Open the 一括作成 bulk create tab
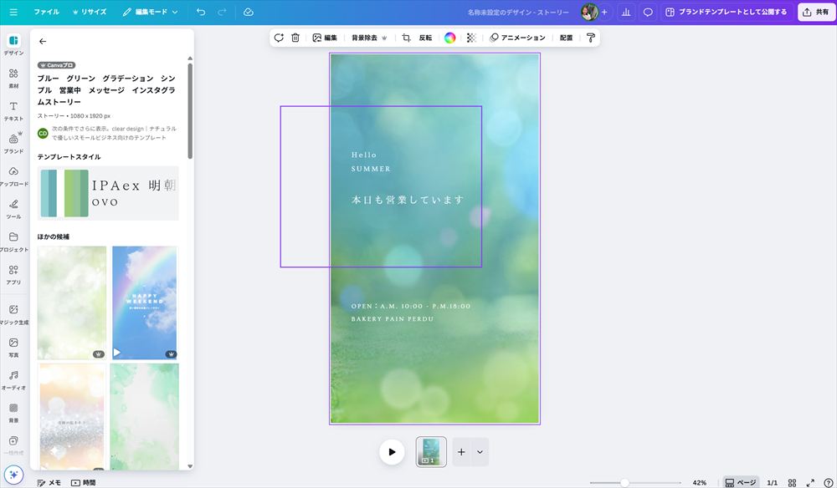 tap(13, 445)
